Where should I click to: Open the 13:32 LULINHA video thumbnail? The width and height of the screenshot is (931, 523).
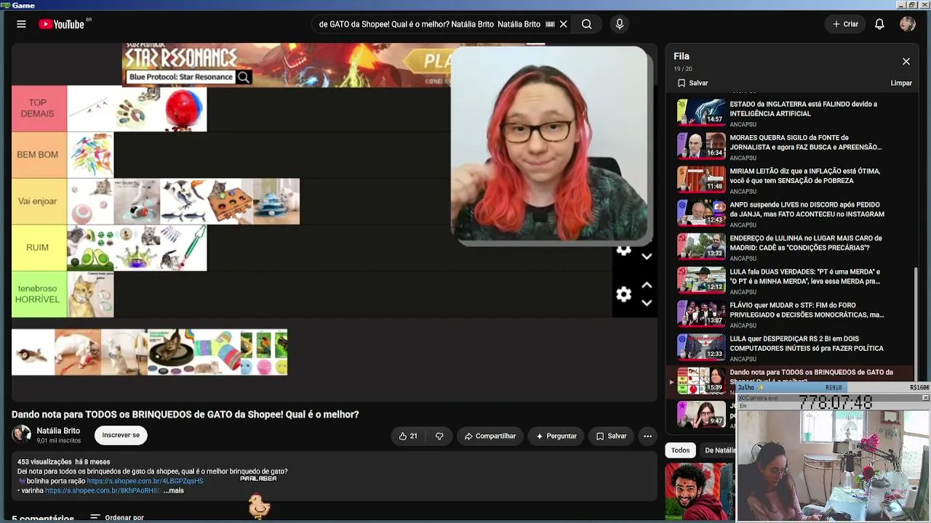pos(701,246)
